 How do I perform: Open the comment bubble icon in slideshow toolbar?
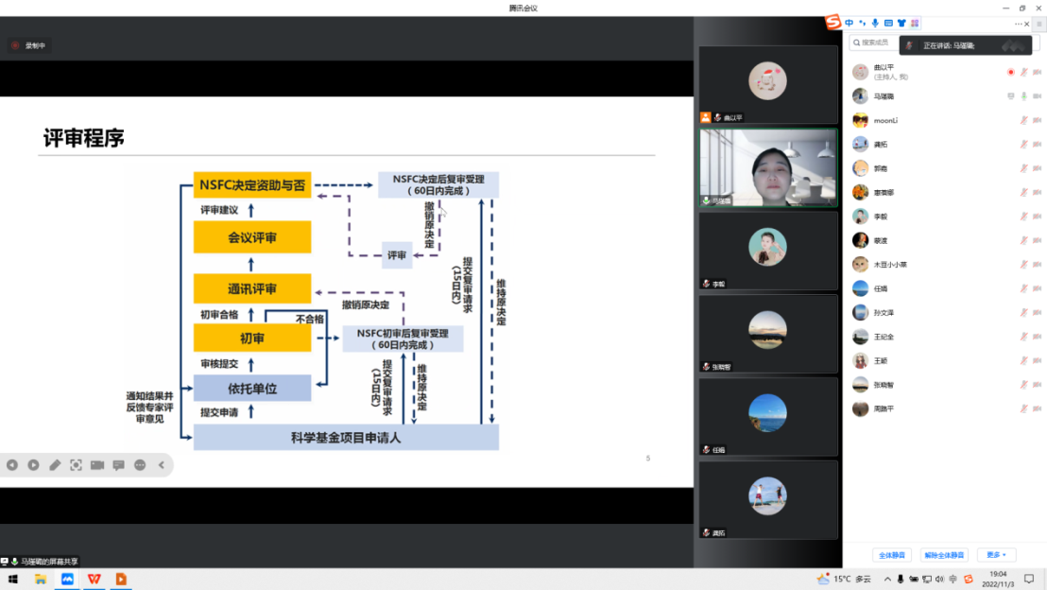(x=119, y=465)
